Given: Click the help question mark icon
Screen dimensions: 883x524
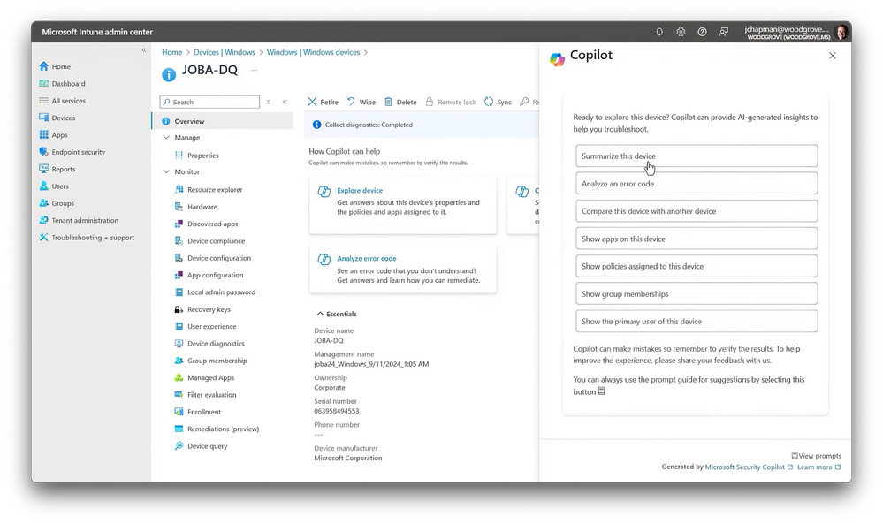Looking at the screenshot, I should point(702,32).
